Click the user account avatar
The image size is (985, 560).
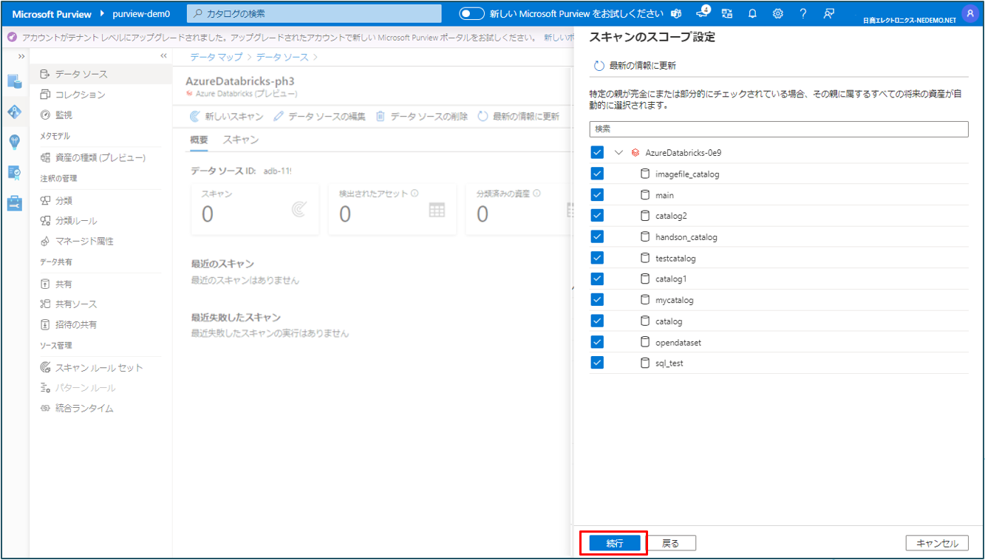click(969, 14)
